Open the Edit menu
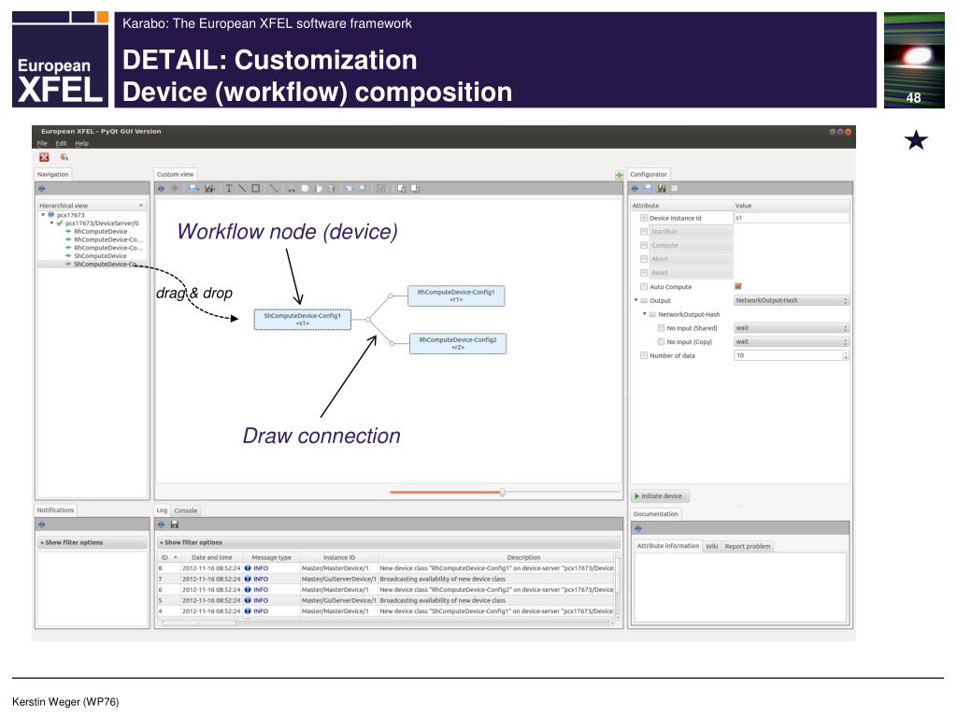This screenshot has width=957, height=718. click(61, 143)
